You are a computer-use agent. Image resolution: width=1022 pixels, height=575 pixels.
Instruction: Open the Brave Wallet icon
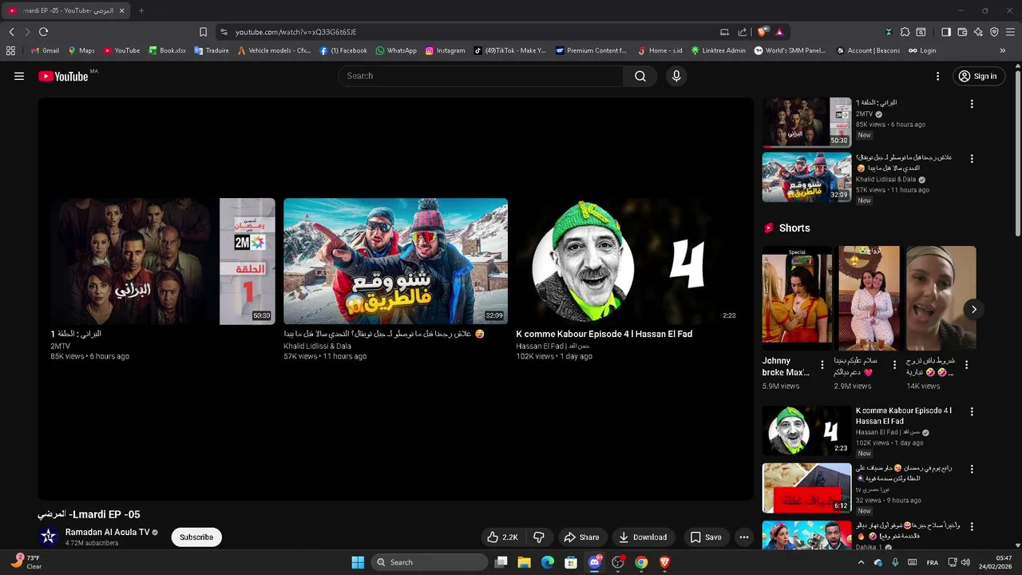click(x=962, y=32)
